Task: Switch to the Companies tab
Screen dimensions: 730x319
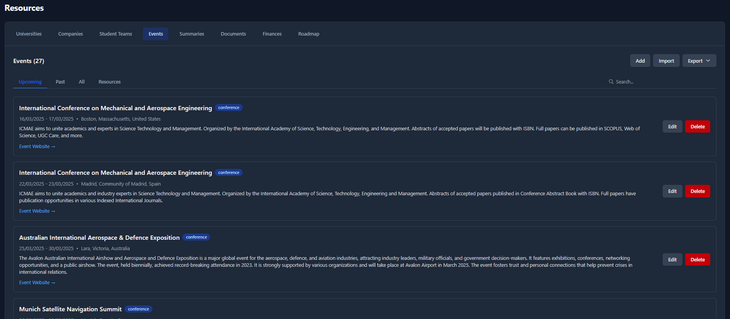Action: click(x=70, y=34)
